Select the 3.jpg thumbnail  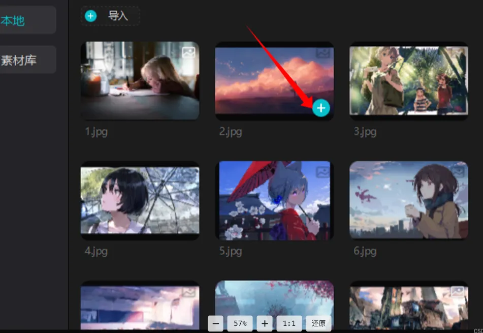point(409,81)
